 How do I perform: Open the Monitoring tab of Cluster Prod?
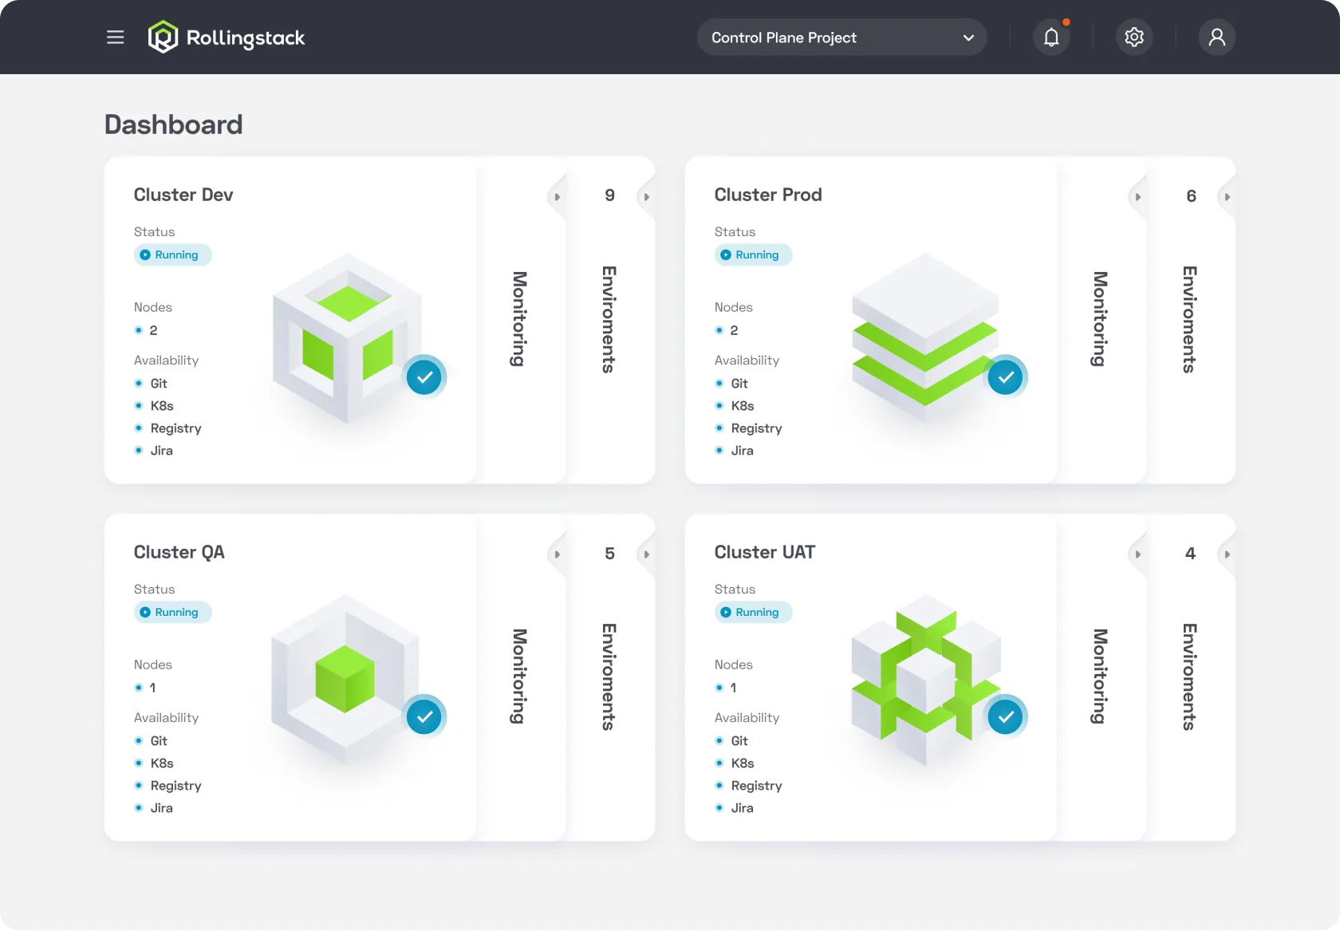pos(1100,319)
